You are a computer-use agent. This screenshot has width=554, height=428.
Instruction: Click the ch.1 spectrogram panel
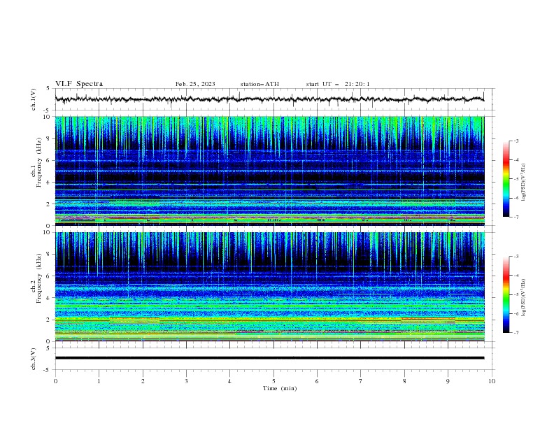point(269,171)
